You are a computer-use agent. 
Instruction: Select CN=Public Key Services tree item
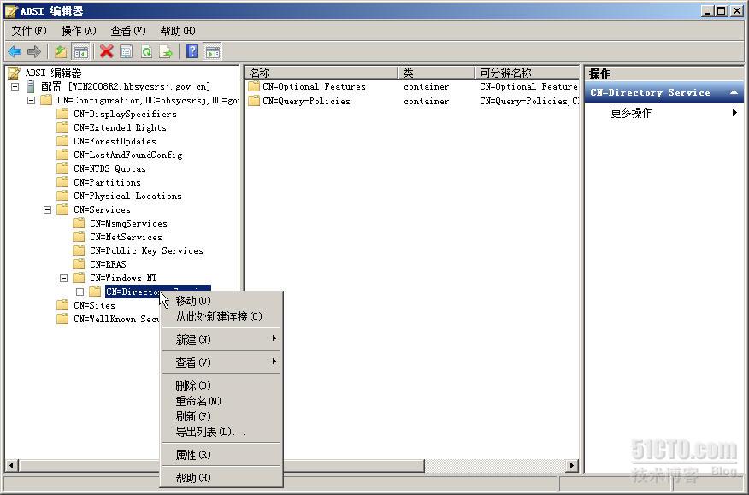coord(146,250)
